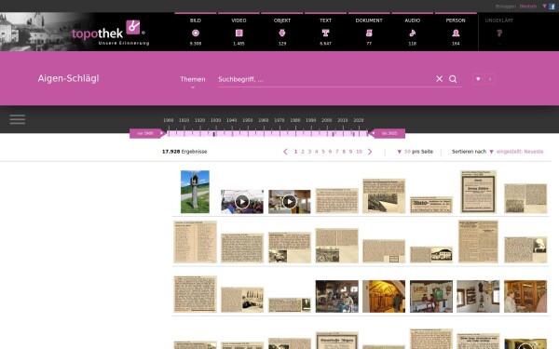Click the 1980 label on timeline
559x349 pixels.
point(295,120)
